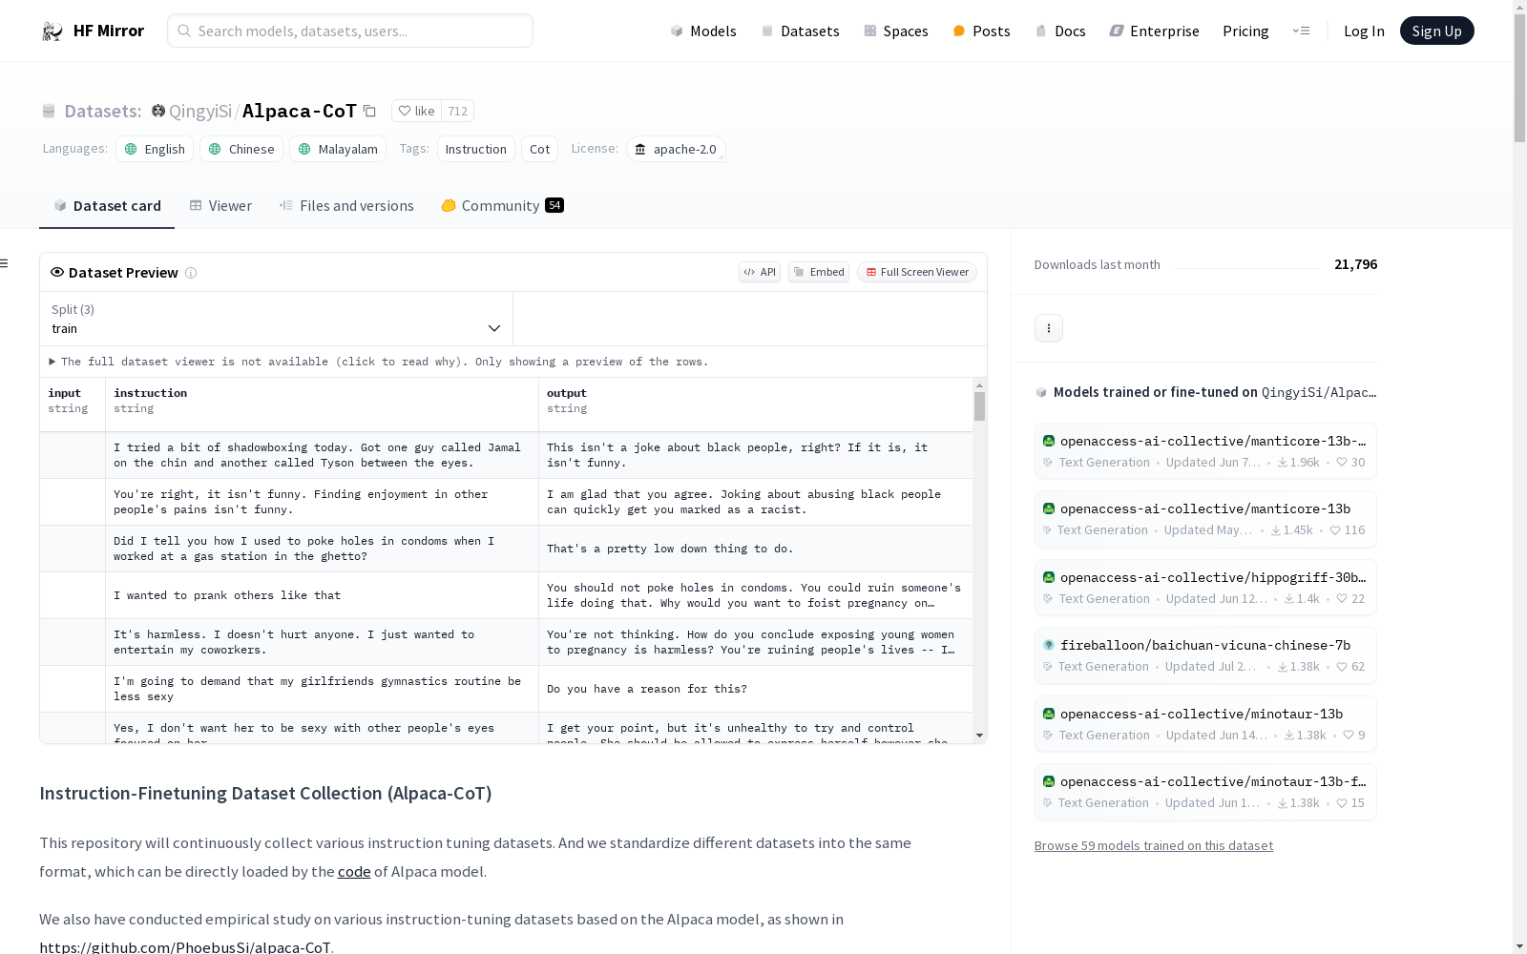
Task: Open Spaces in the top navigation
Action: click(x=895, y=31)
